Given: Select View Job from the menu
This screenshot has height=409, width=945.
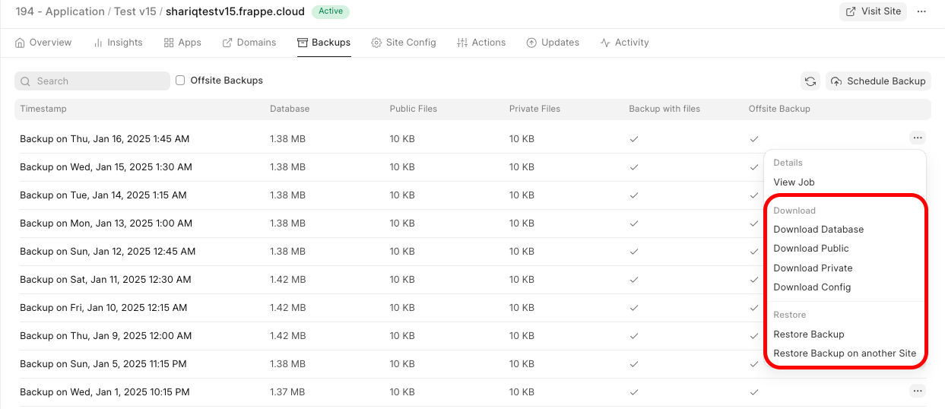Looking at the screenshot, I should pyautogui.click(x=794, y=182).
